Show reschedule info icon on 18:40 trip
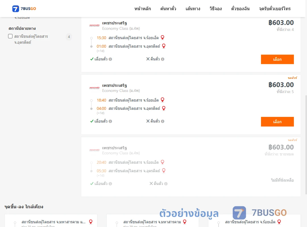The width and height of the screenshot is (307, 227). [110, 121]
